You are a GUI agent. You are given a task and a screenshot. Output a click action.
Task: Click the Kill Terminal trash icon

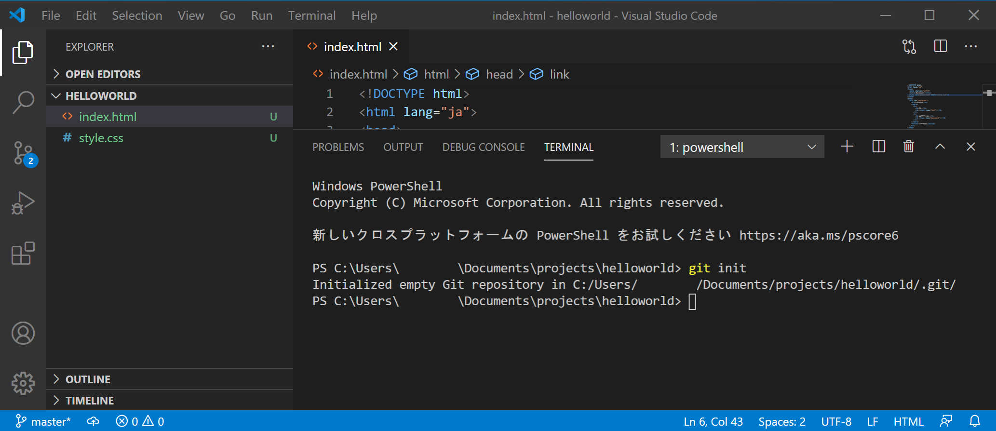[x=908, y=147]
